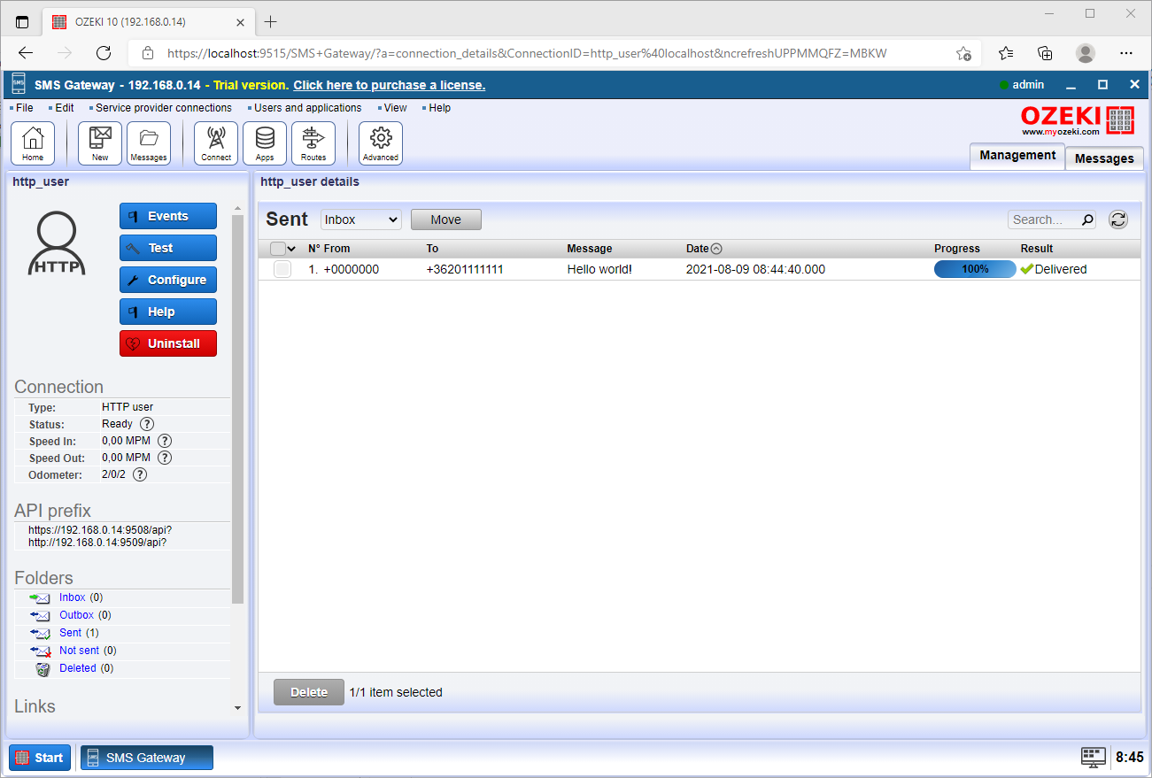This screenshot has height=778, width=1152.
Task: Open the Not sent folder link
Action: coord(80,651)
